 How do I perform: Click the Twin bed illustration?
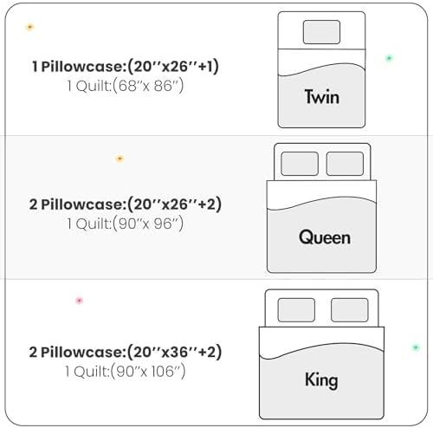click(x=321, y=69)
